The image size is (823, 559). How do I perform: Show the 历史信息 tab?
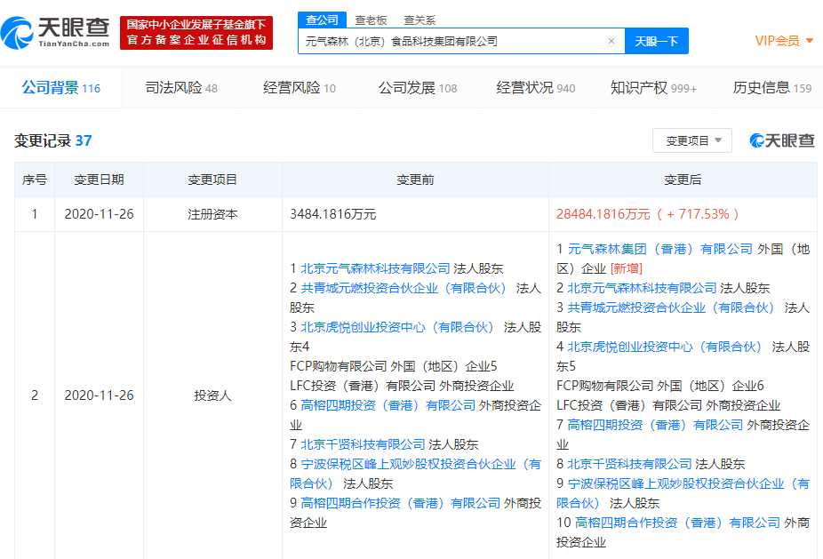pos(771,88)
